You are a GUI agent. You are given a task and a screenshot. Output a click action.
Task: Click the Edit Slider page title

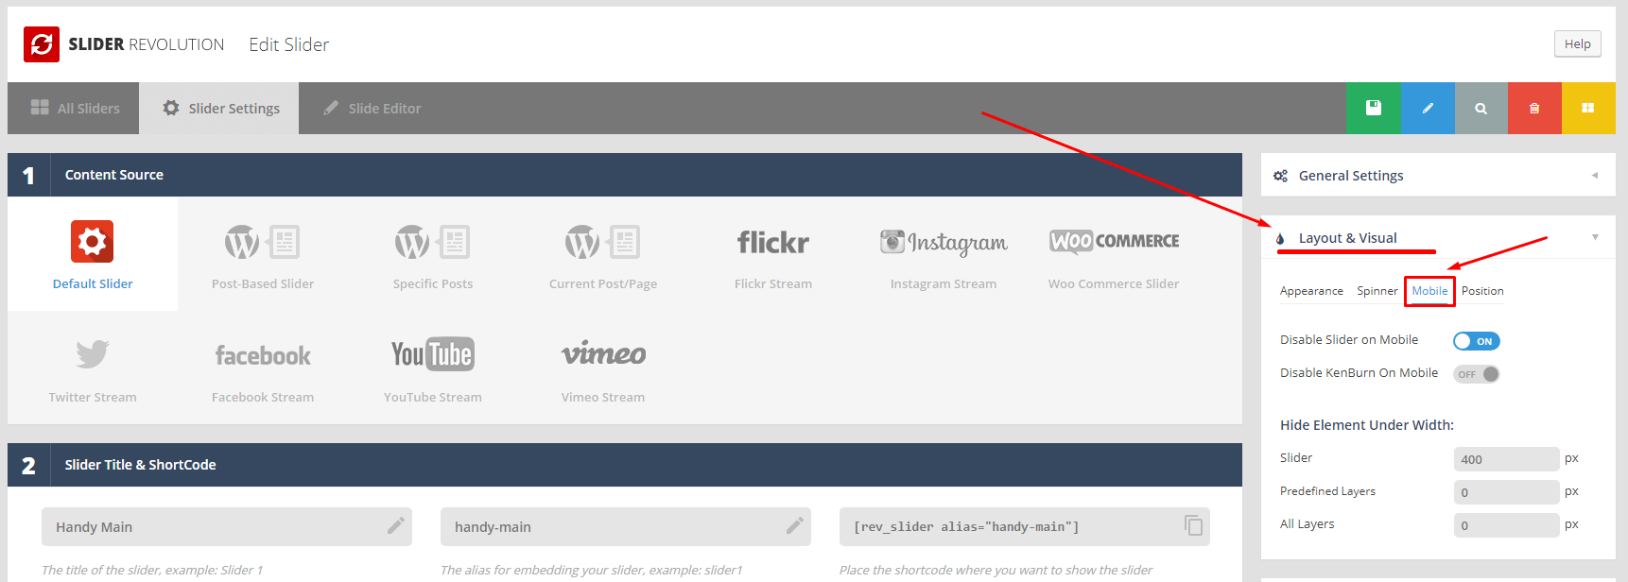pos(288,44)
